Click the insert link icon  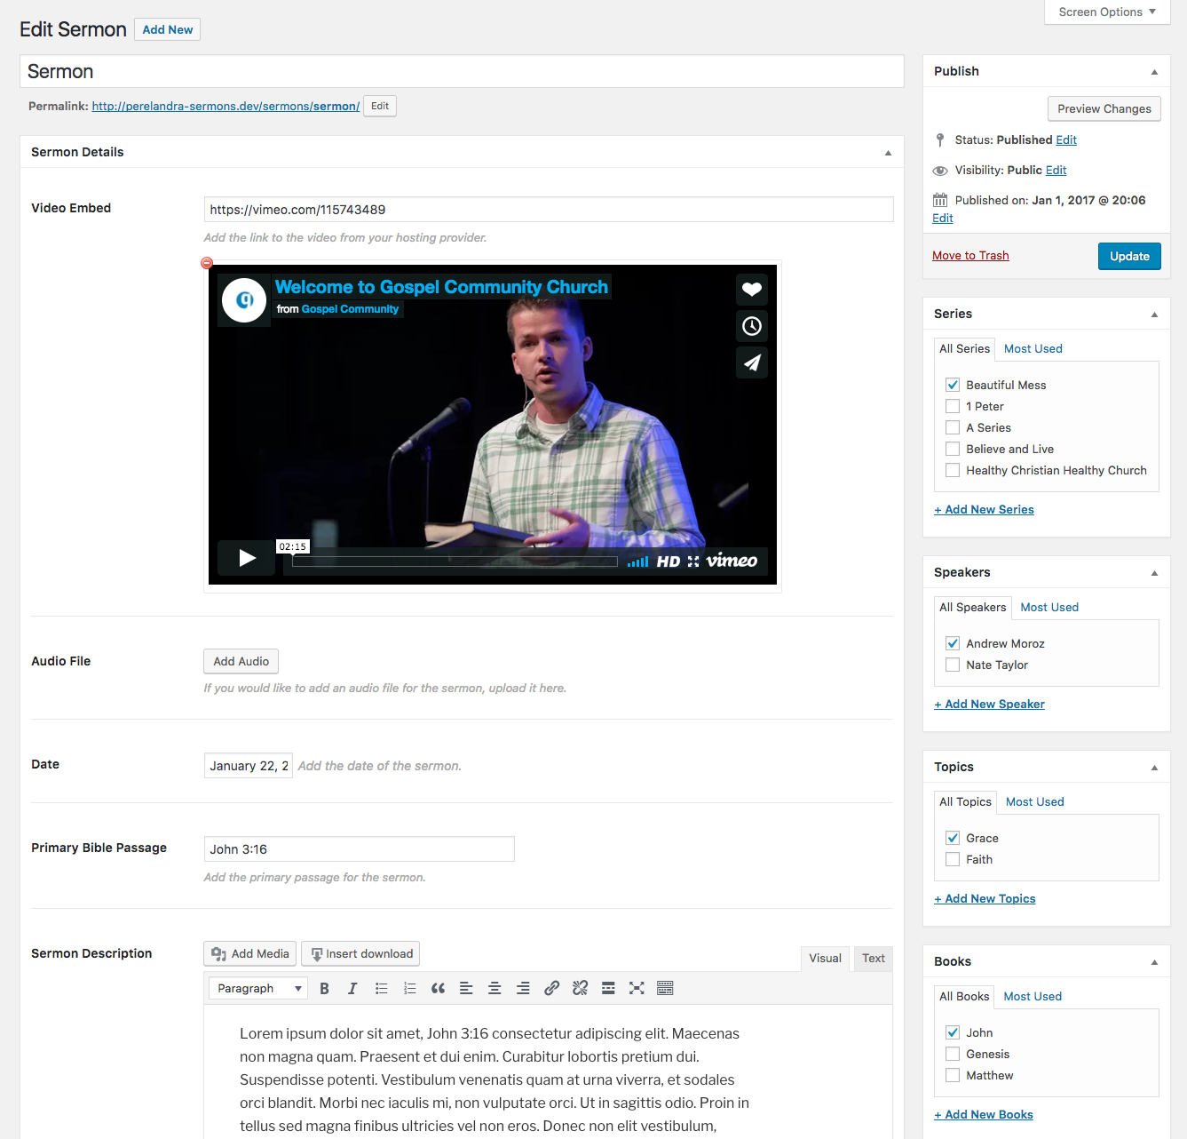pos(551,988)
